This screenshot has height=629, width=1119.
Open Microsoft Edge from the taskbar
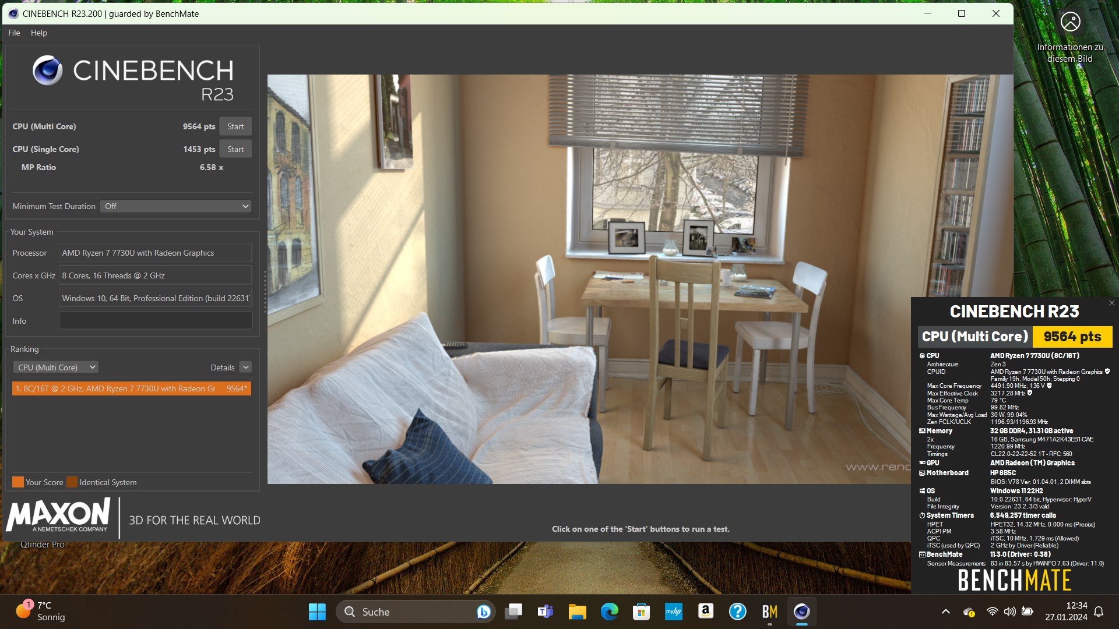610,612
